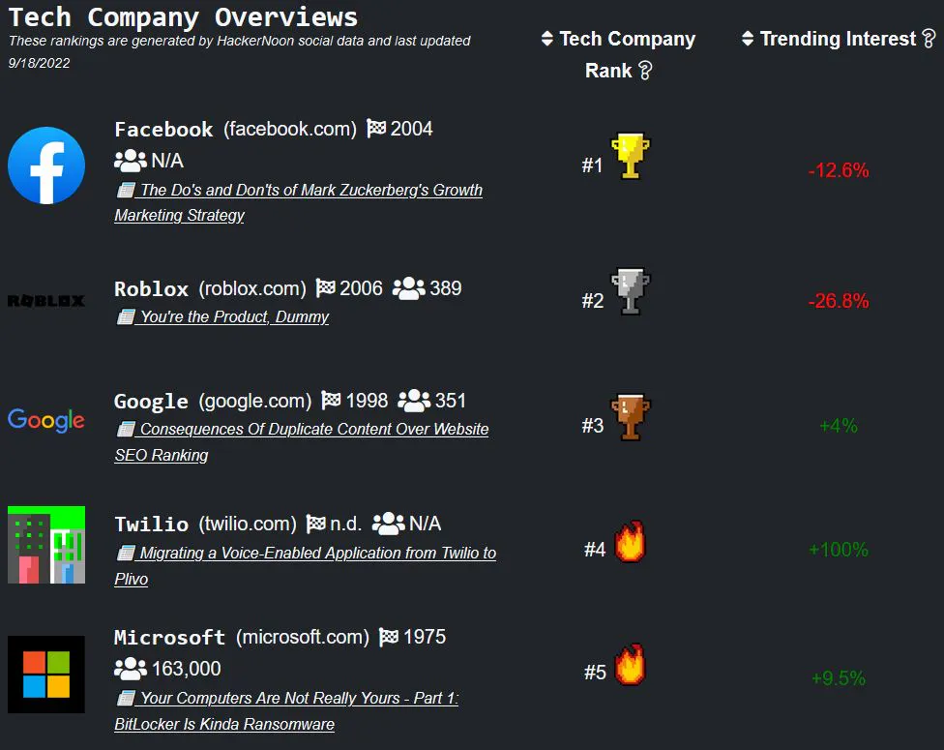Click the flame icon next to #4
Image resolution: width=944 pixels, height=750 pixels.
pyautogui.click(x=629, y=543)
